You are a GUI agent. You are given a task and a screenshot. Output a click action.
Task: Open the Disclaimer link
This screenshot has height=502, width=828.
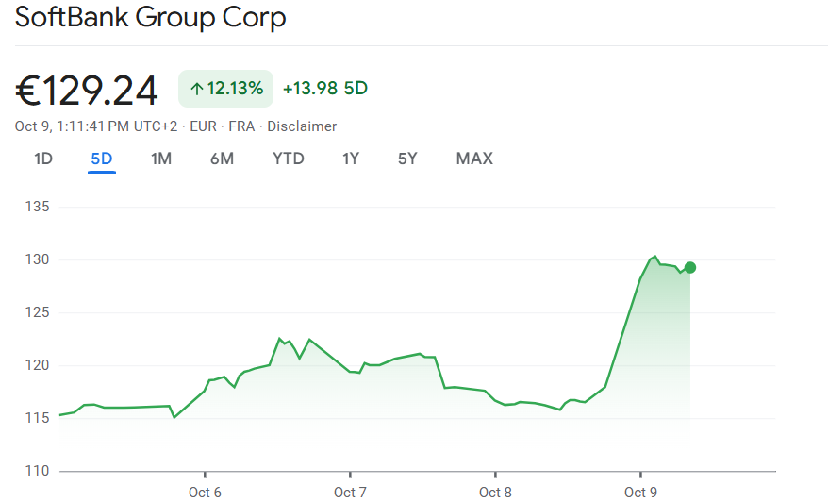302,126
